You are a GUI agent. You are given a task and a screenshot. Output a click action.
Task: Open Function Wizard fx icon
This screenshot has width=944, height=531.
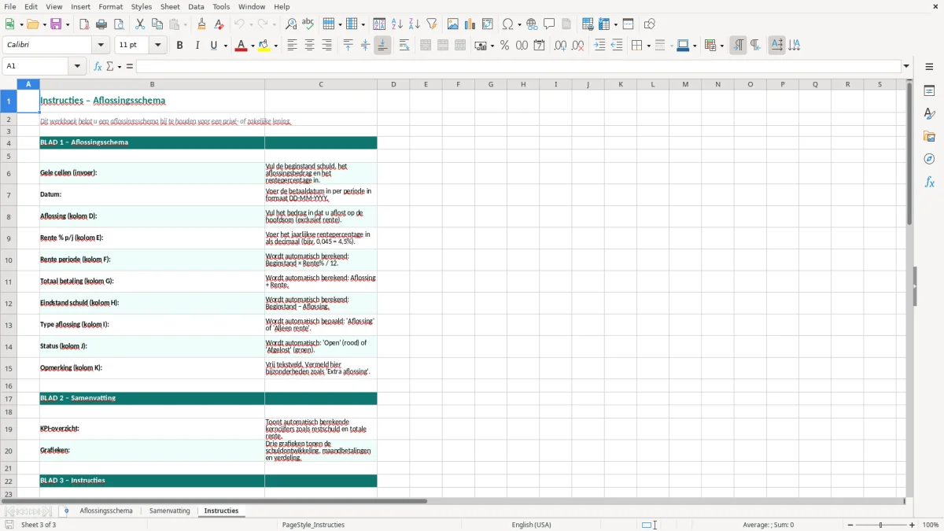(x=98, y=66)
